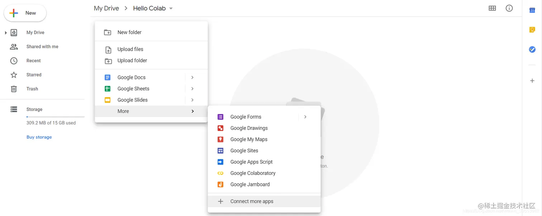The width and height of the screenshot is (542, 216).
Task: Click the red Google Drawings icon
Action: pos(220,128)
